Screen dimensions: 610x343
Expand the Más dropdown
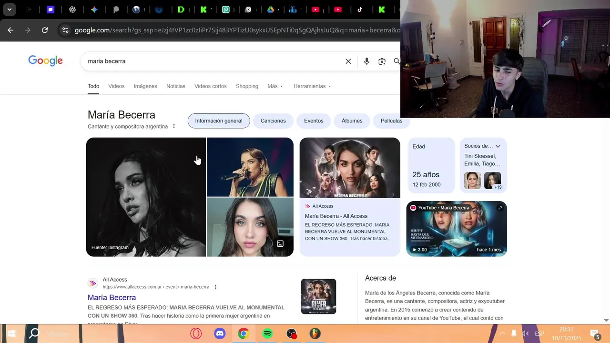pos(275,86)
